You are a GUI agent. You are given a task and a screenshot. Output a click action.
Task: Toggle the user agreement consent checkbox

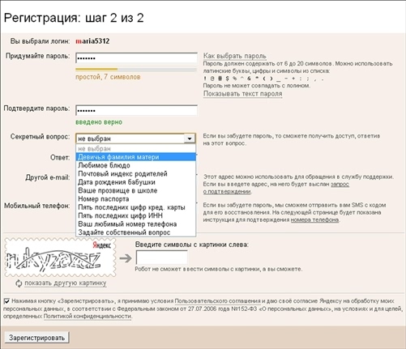click(x=6, y=301)
